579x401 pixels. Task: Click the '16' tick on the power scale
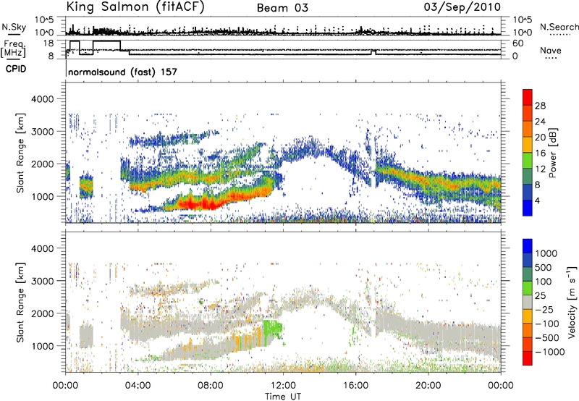pos(540,153)
